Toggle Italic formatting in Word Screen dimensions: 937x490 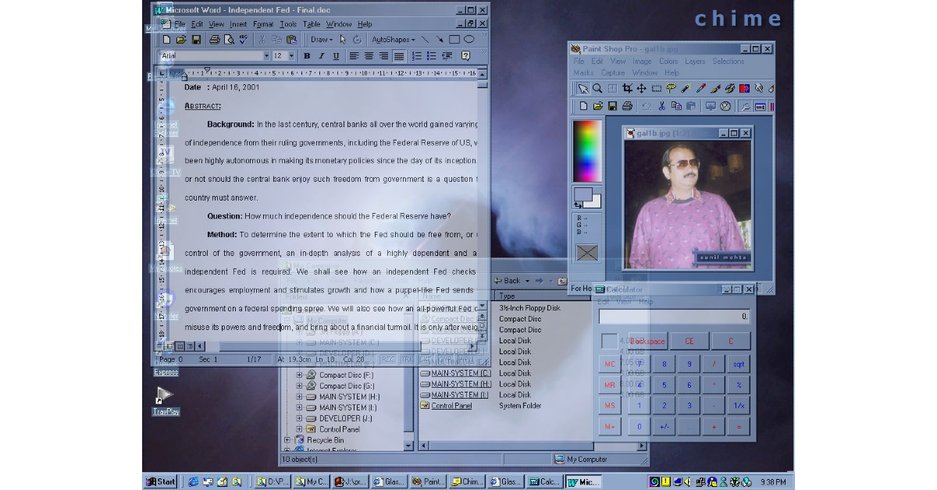321,56
